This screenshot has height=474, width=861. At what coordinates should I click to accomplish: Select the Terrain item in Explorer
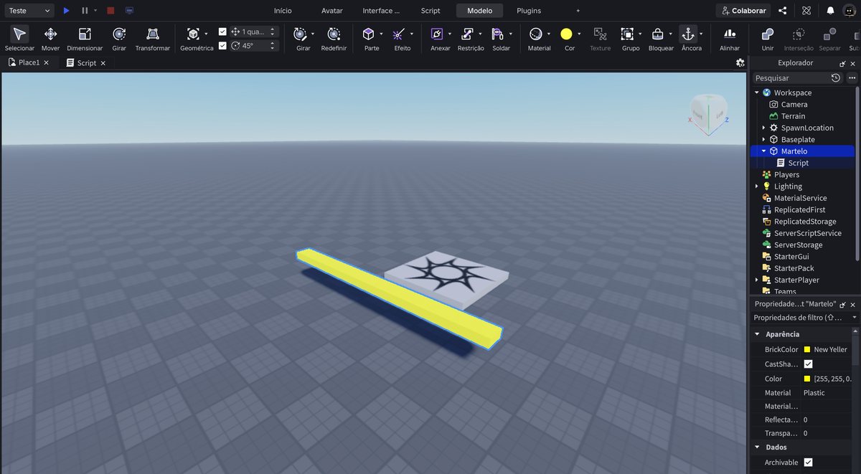793,116
